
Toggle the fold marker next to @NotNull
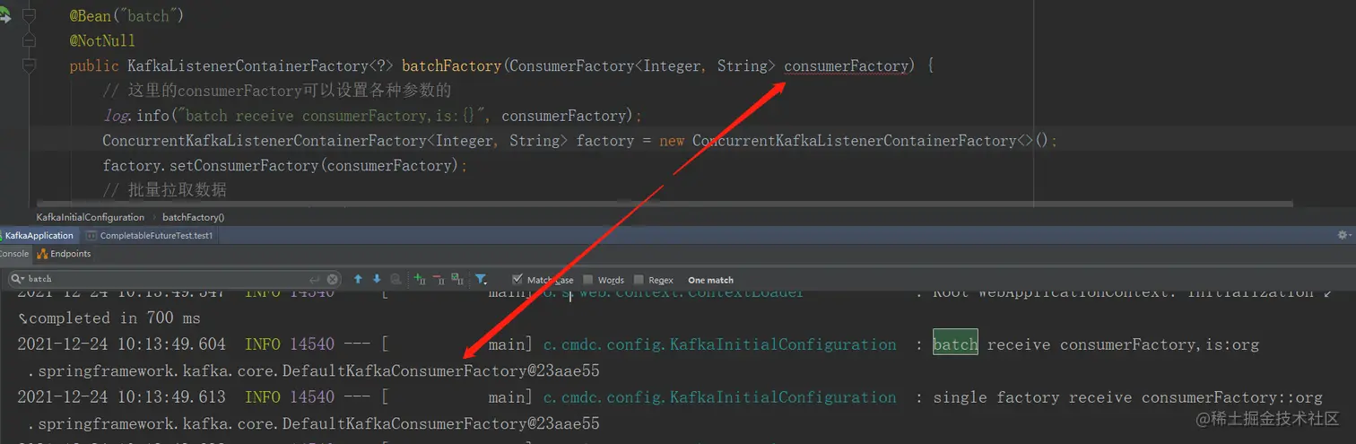pyautogui.click(x=30, y=41)
